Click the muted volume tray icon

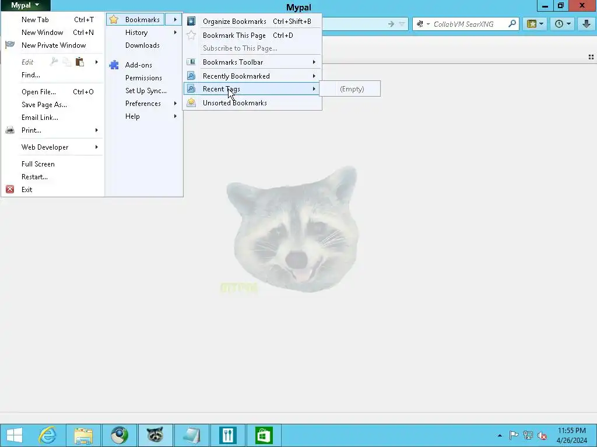(542, 435)
